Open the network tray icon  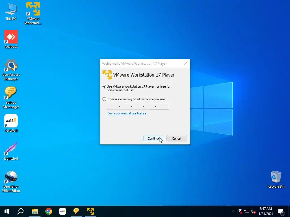coord(247,211)
